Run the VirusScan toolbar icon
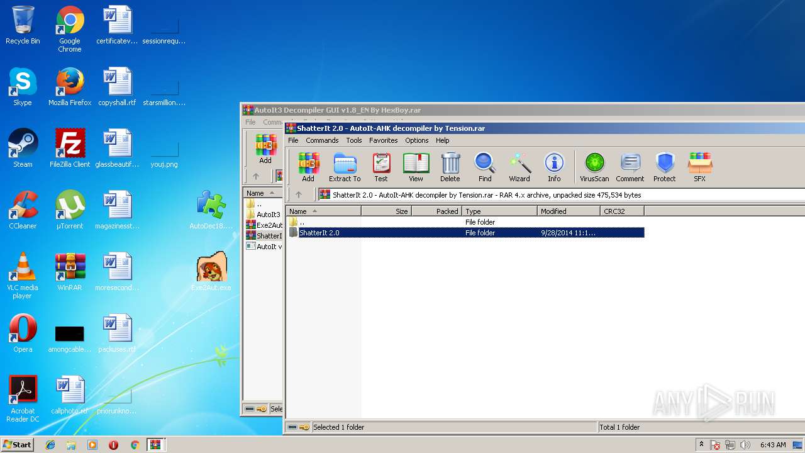Image resolution: width=805 pixels, height=453 pixels. 594,167
